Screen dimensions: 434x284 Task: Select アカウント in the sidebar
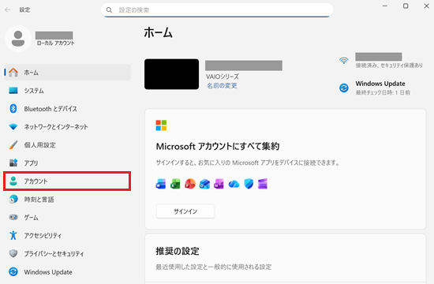(x=67, y=181)
